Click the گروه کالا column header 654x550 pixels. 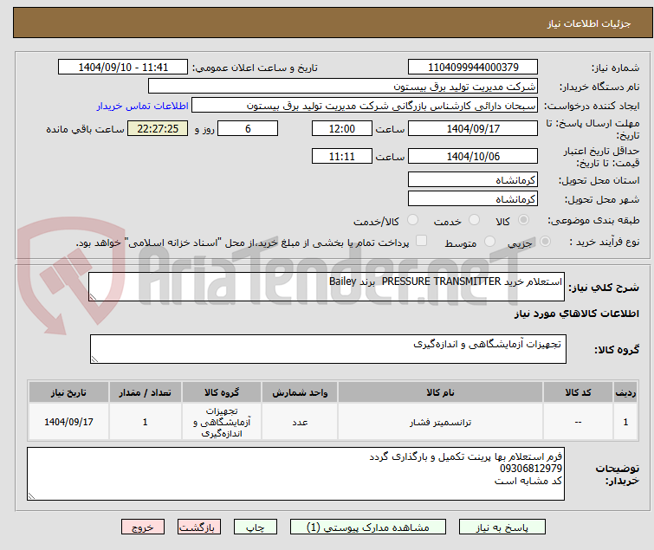(x=222, y=392)
